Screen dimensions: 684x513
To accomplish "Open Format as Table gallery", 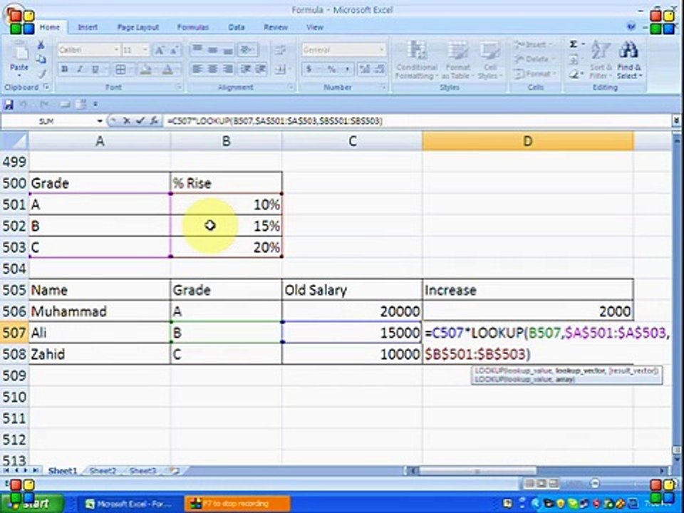I will (458, 60).
